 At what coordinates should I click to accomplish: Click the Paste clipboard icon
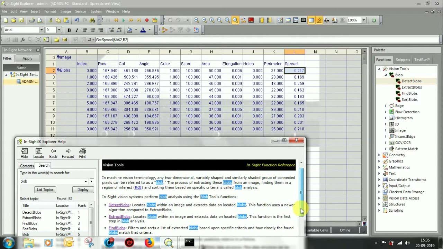coord(66,20)
